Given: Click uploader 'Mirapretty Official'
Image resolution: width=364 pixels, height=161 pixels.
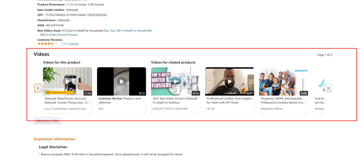Looking at the screenshot, I should 272,109.
